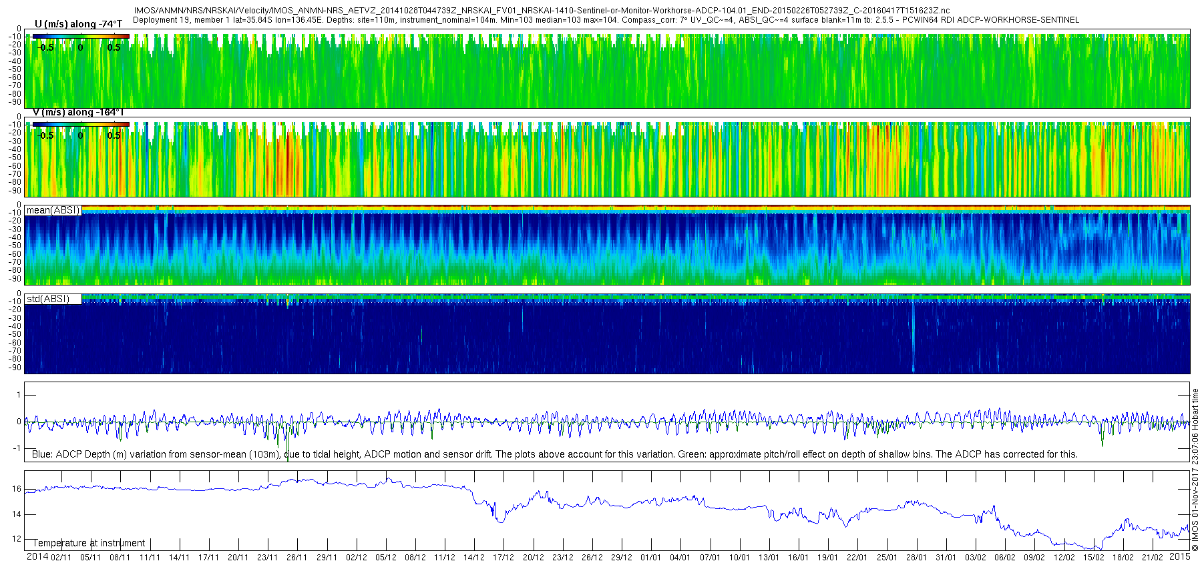The height and width of the screenshot is (567, 1202).
Task: Click the '-50' depth tick of std(ABSI) panel
Action: (15, 334)
